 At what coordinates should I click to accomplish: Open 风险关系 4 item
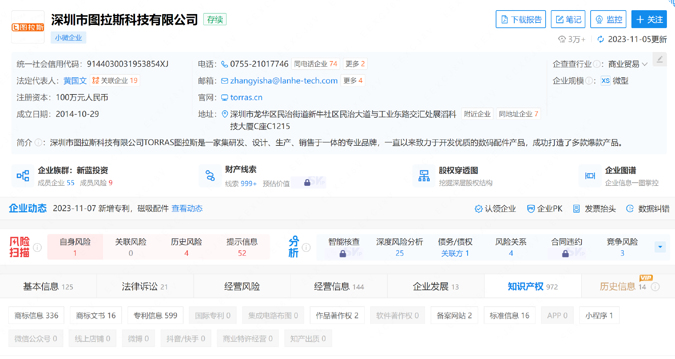click(511, 247)
